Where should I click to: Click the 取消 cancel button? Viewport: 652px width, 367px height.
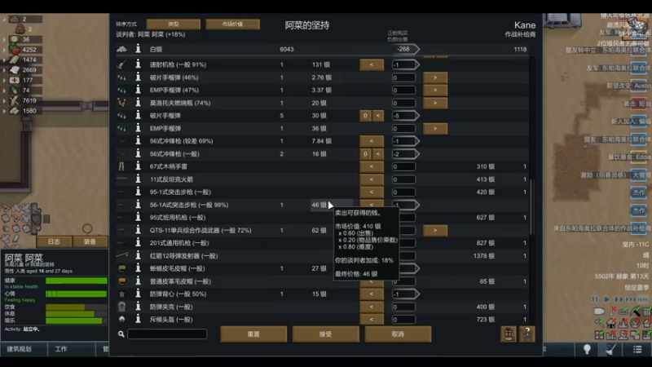pyautogui.click(x=398, y=334)
